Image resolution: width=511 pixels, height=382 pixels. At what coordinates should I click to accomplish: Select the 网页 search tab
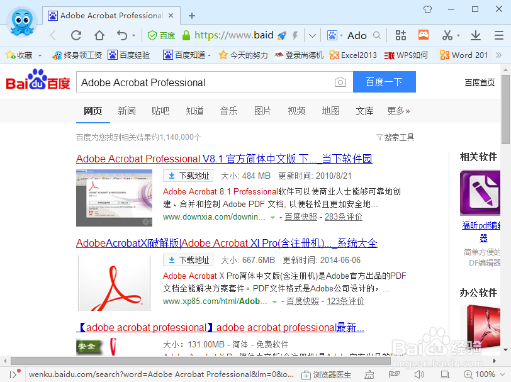pos(93,111)
